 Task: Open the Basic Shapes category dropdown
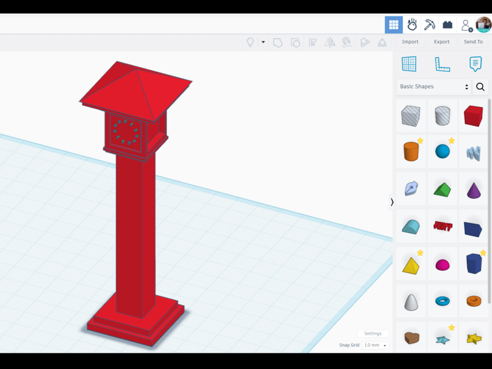click(x=434, y=87)
